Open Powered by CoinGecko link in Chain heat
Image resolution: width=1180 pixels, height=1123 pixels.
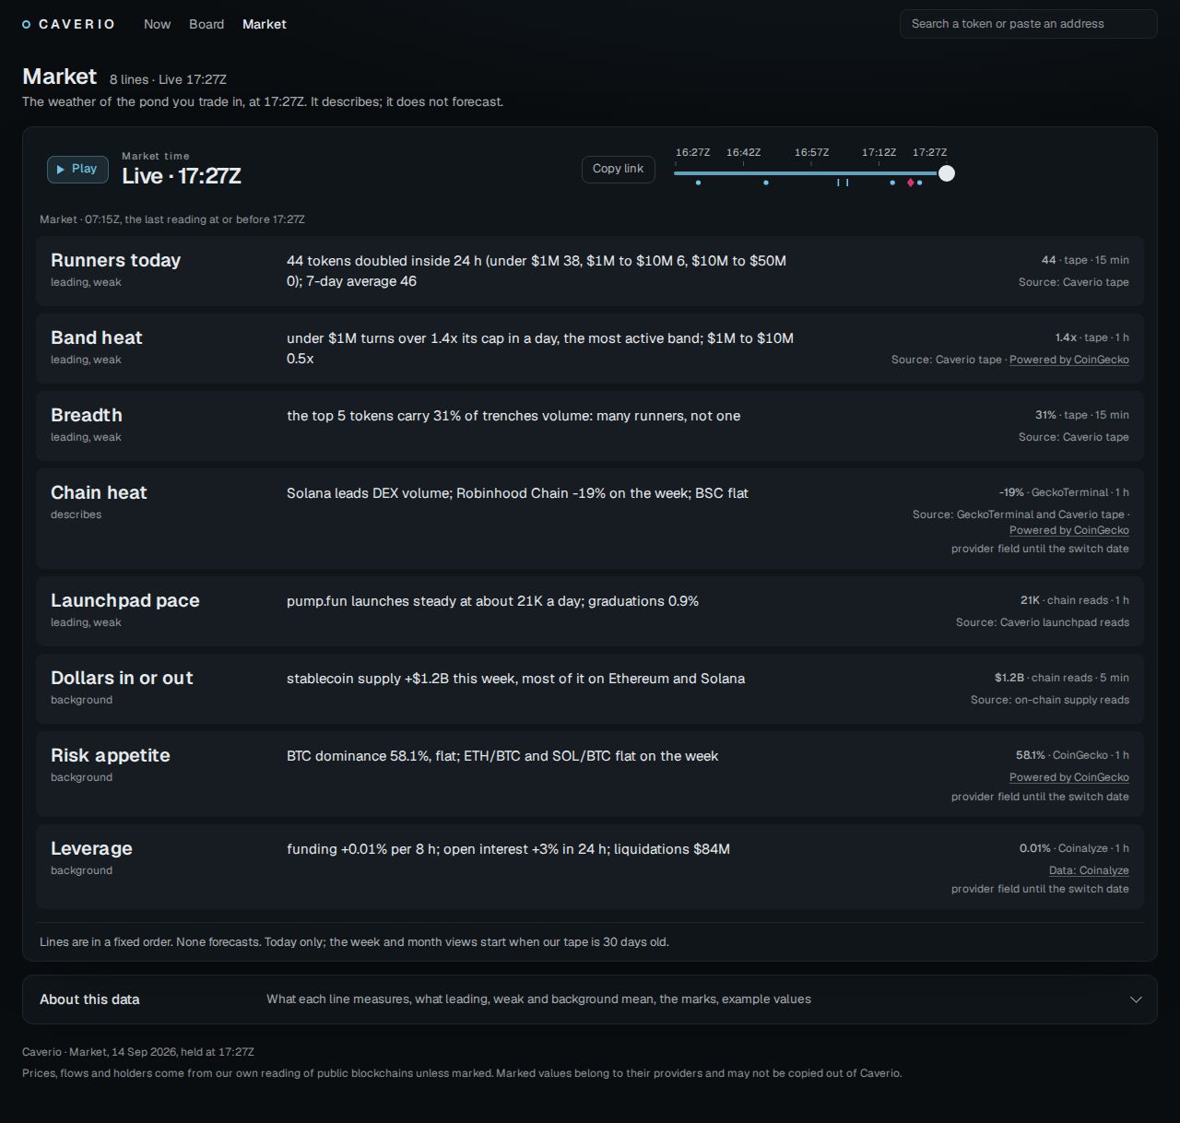(x=1068, y=530)
